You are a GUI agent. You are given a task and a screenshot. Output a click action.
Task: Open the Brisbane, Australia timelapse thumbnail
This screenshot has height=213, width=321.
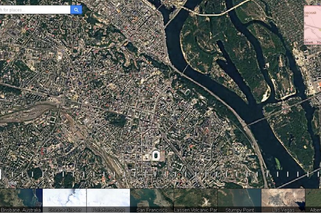(x=21, y=201)
